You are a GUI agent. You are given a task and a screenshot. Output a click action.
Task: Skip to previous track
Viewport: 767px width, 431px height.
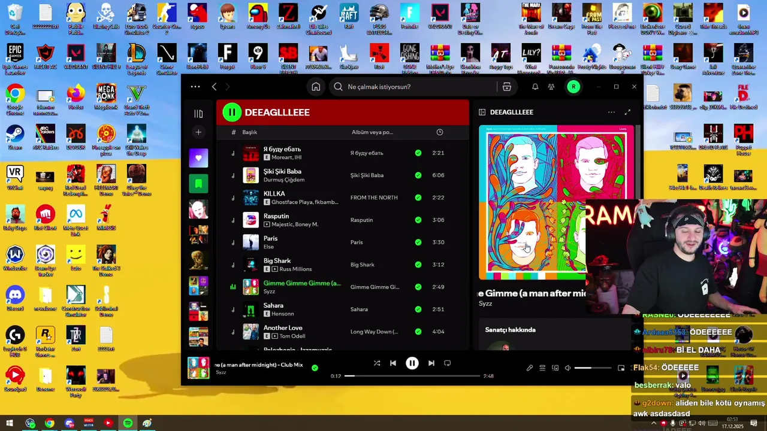(393, 363)
